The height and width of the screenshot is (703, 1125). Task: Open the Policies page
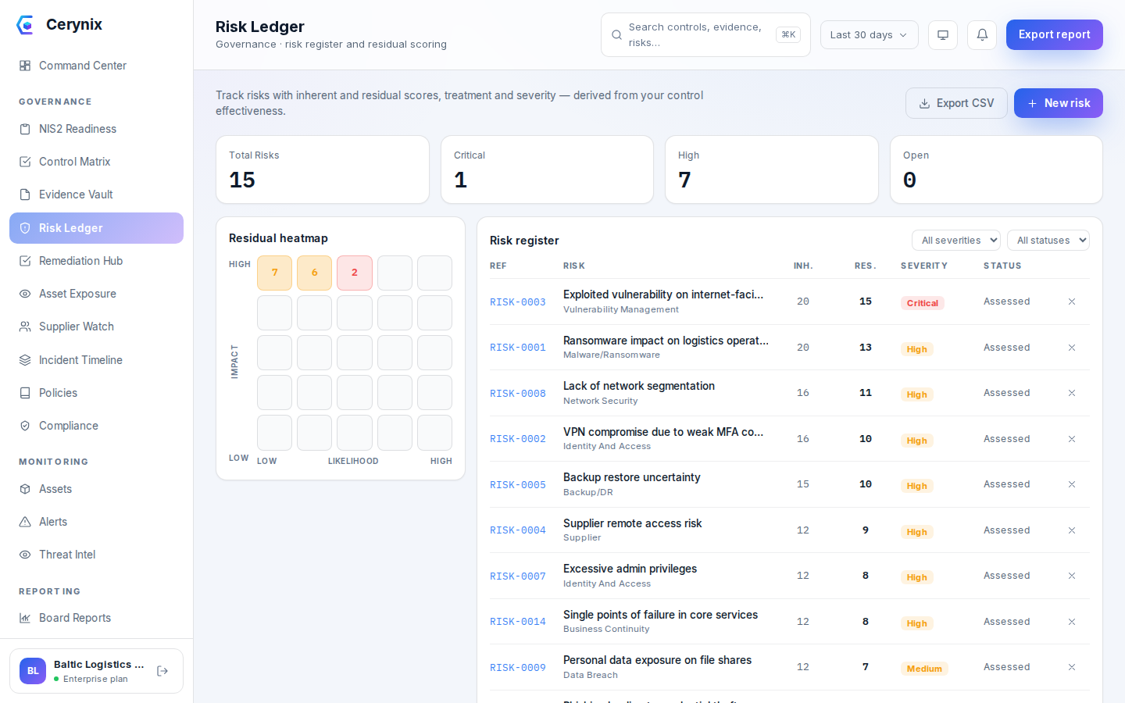(x=96, y=393)
